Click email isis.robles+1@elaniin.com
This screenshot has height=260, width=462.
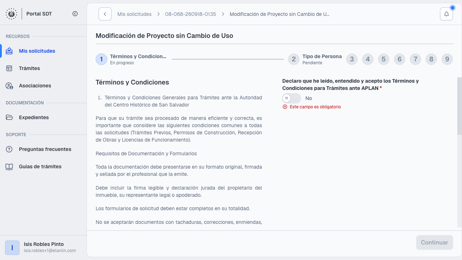coord(50,251)
